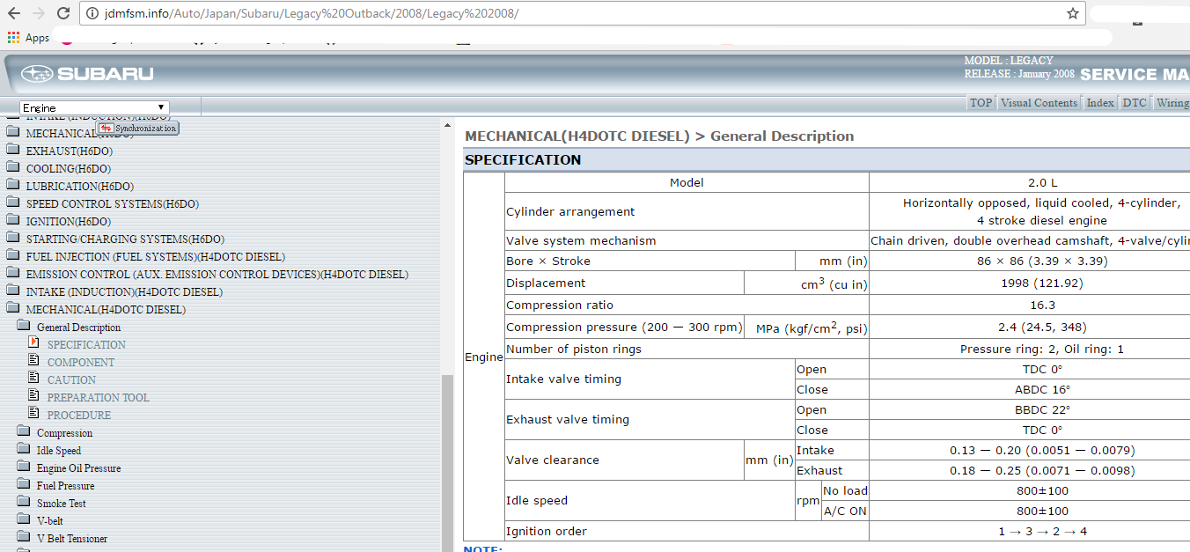Click the 'SPECIFICATION' section heading
The width and height of the screenshot is (1190, 552).
523,160
